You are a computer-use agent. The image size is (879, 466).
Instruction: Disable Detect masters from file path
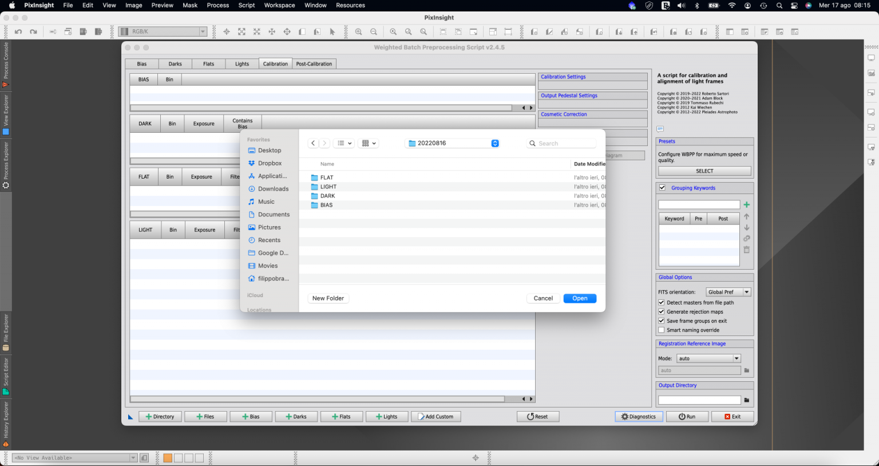pos(661,302)
